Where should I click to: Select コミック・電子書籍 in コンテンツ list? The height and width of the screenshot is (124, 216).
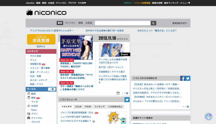coord(40,68)
